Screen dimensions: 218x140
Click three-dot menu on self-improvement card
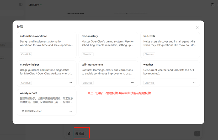[132, 83]
